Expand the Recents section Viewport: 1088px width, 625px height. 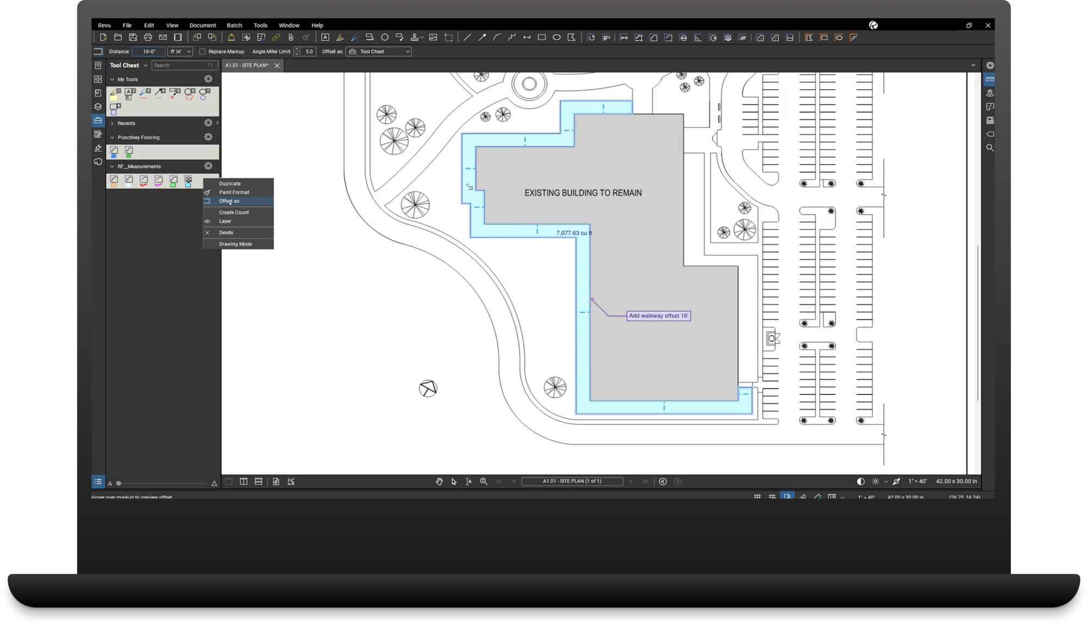click(113, 123)
